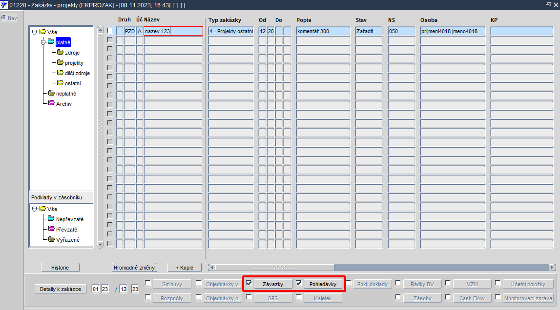The image size is (560, 310).
Task: Click the dílčí zdroje folder icon
Action: coord(61,73)
